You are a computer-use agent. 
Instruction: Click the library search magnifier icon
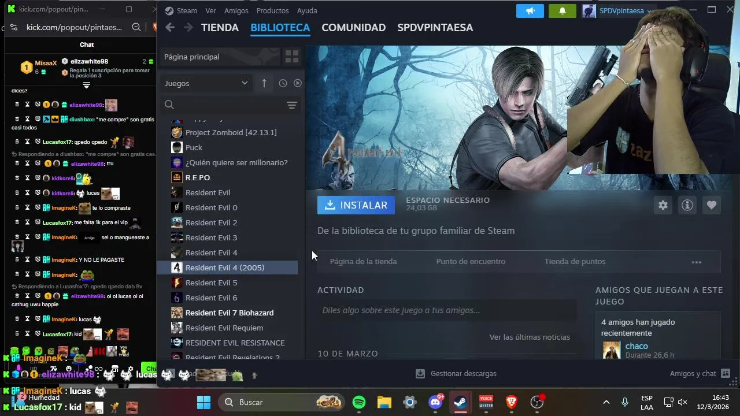tap(169, 105)
